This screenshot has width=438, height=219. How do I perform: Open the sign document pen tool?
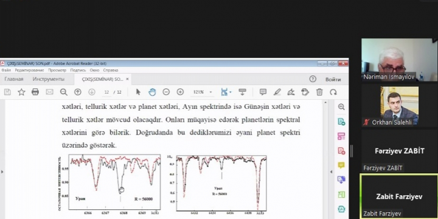(291, 92)
